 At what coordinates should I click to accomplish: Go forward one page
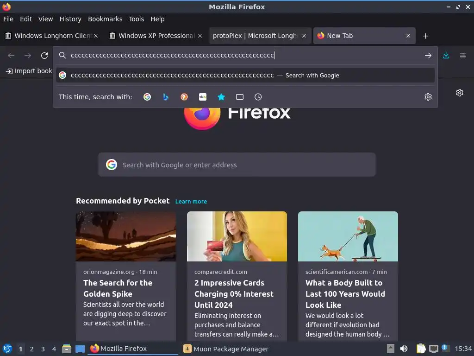coord(28,56)
